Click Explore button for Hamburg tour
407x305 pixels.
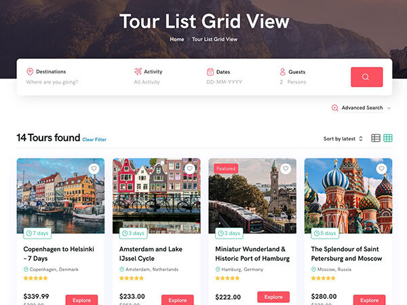(273, 297)
